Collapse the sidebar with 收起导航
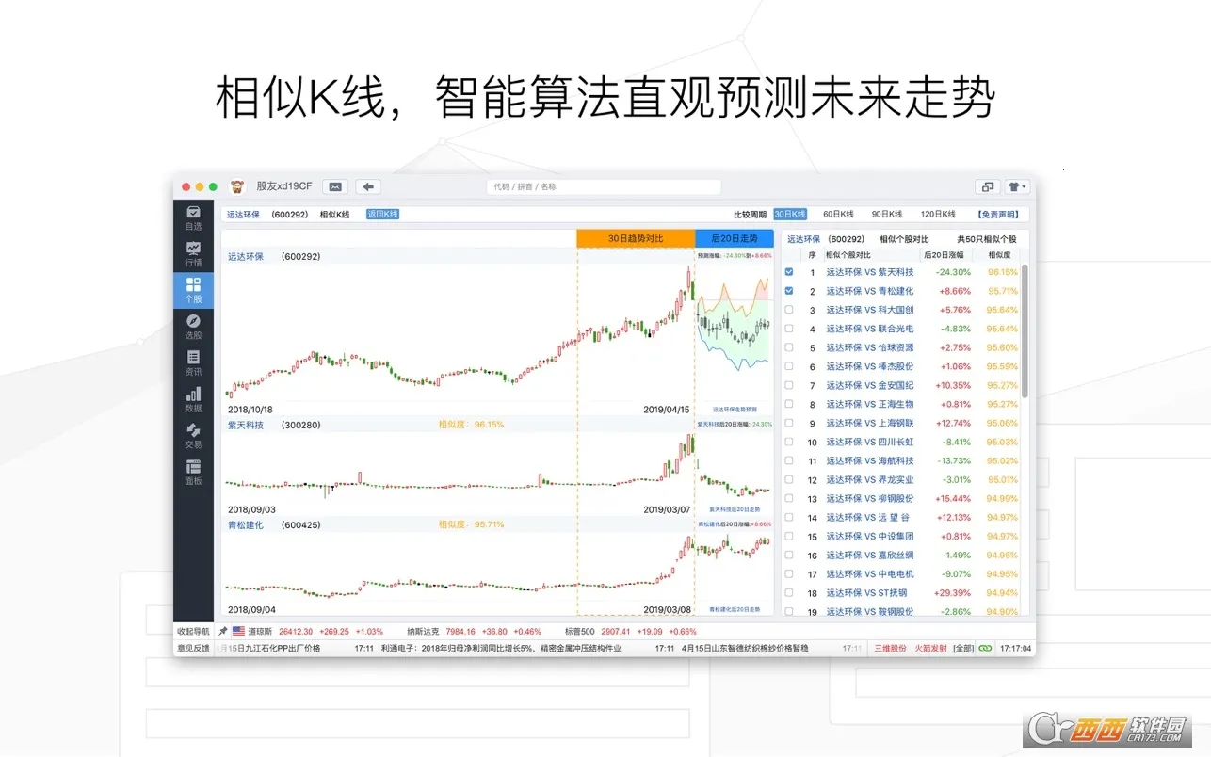 tap(193, 631)
